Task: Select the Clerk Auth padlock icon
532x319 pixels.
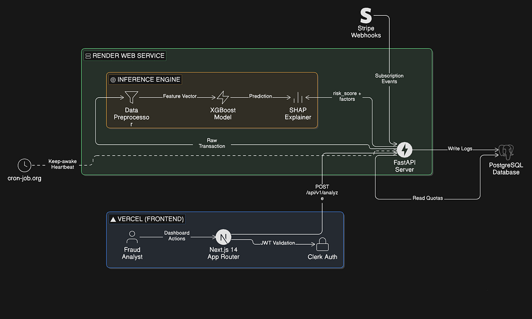Action: tap(322, 244)
